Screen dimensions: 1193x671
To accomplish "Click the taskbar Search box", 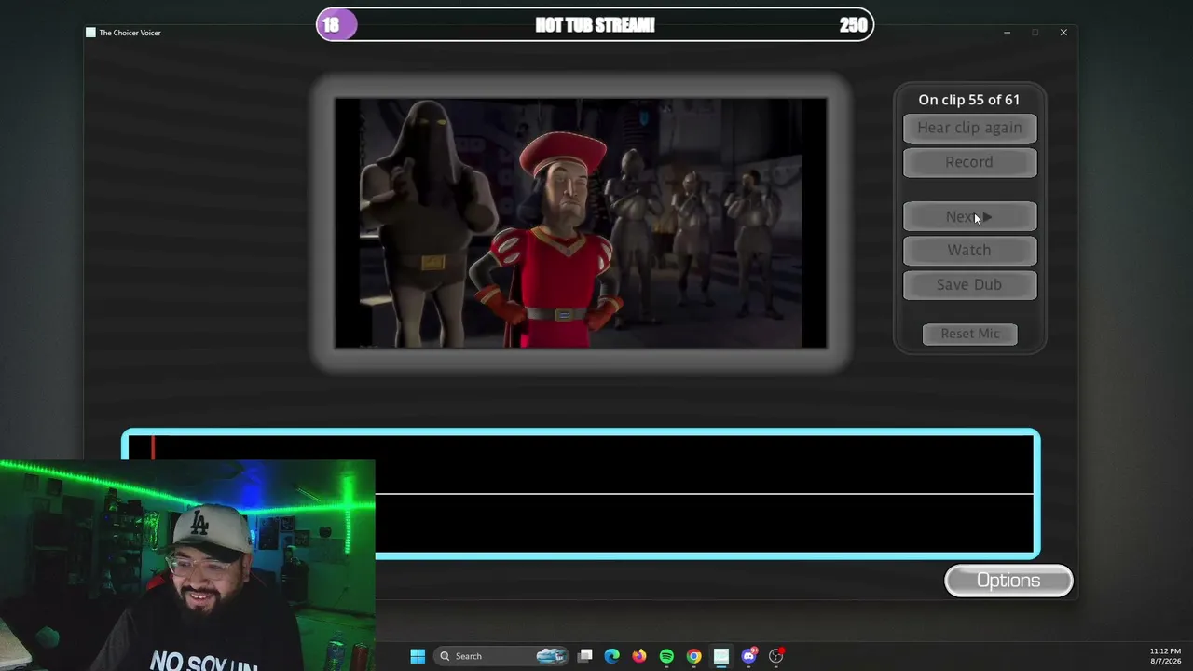I will [502, 656].
